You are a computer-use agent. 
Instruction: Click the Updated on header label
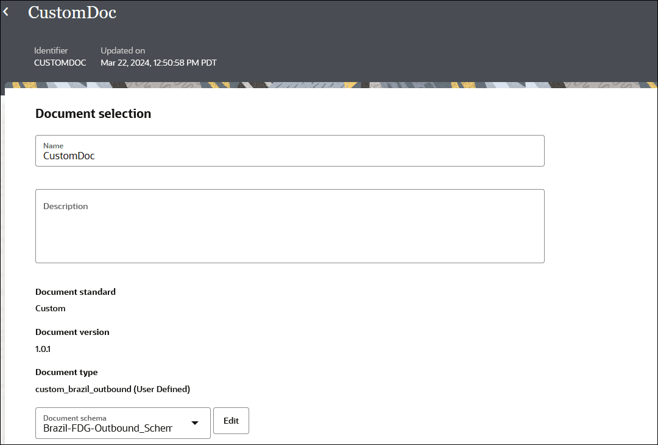click(x=122, y=50)
